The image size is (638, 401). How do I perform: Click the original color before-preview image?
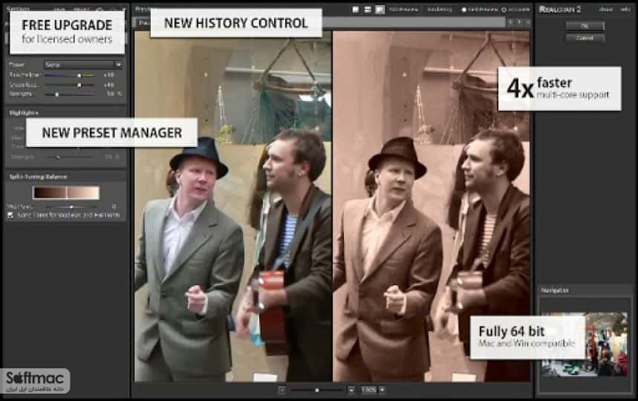(x=233, y=206)
